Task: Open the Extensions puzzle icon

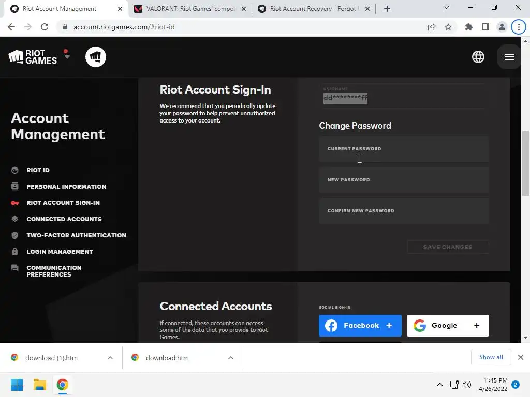Action: tap(469, 27)
